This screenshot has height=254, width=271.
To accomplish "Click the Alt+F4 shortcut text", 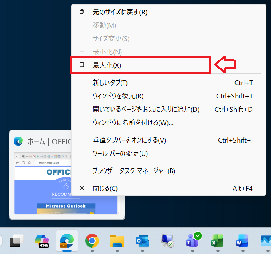I will [x=242, y=188].
